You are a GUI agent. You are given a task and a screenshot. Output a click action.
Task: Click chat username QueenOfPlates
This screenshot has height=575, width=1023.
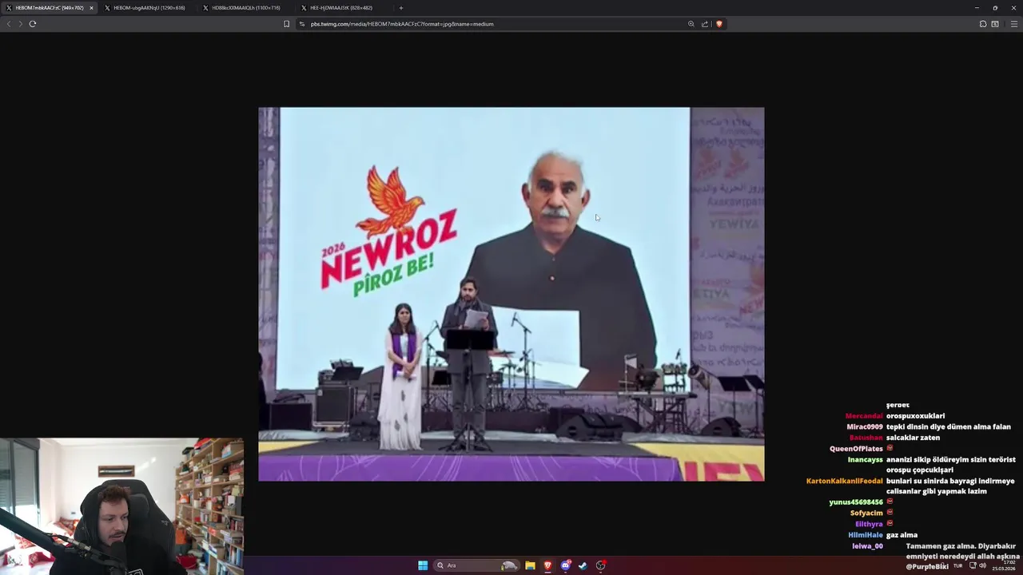pos(856,449)
